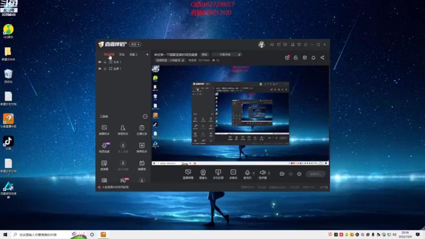Click the share icon above the preview
Viewport: 425px width, 239px height.
point(322,57)
